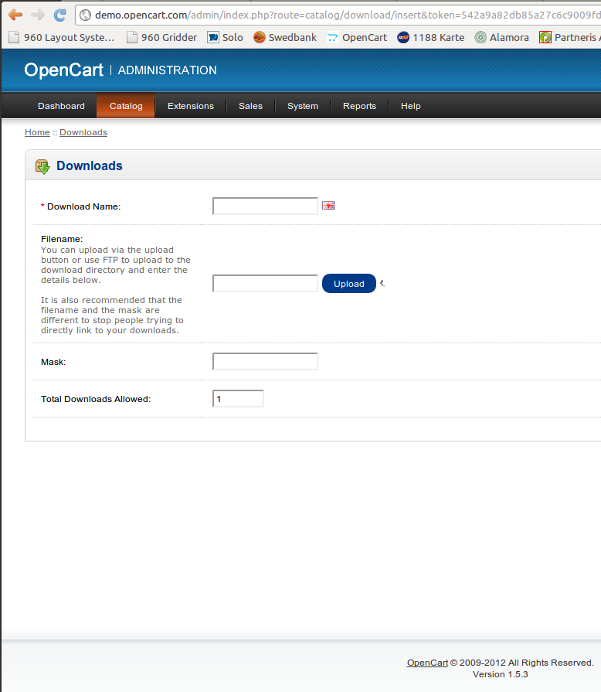Click the Upload button
Viewport: 601px width, 692px height.
[x=349, y=283]
